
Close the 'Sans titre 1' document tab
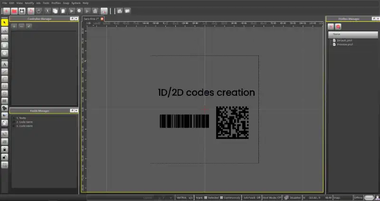point(102,18)
